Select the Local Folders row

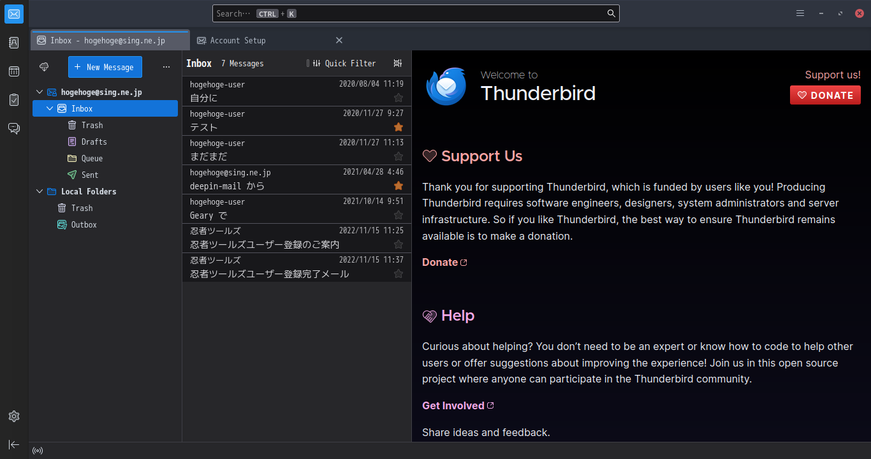(x=105, y=192)
